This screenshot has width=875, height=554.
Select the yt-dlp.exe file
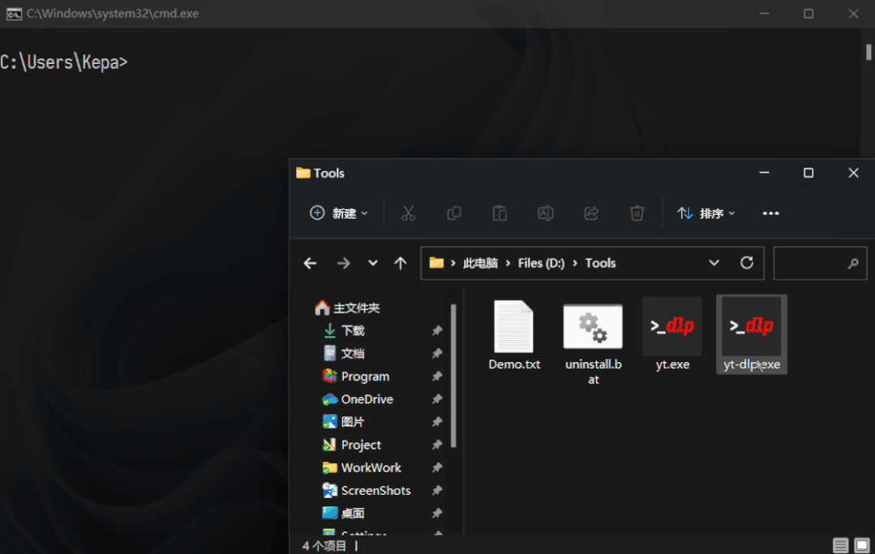[752, 335]
